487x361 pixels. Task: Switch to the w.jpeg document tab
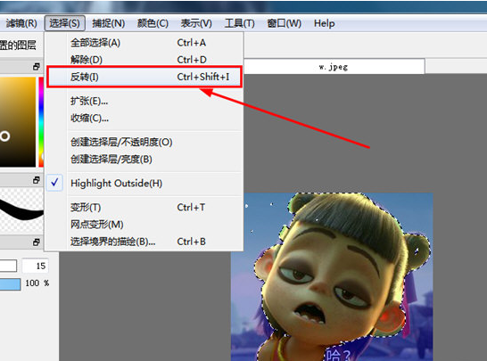pos(334,67)
